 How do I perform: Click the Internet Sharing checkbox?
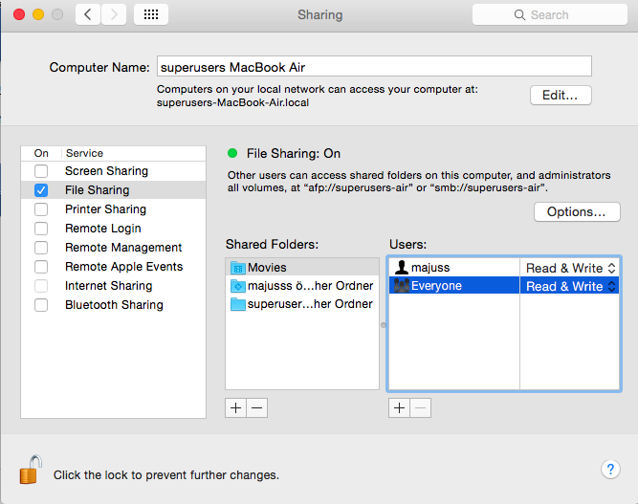41,286
